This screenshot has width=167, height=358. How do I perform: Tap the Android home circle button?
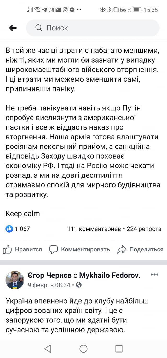[83, 349]
